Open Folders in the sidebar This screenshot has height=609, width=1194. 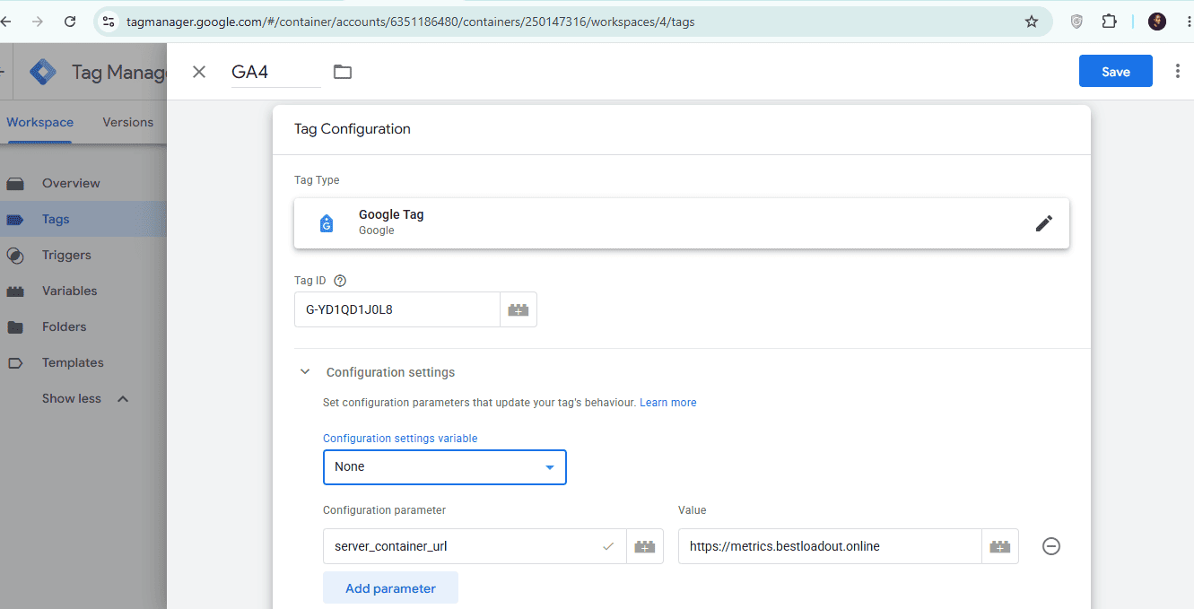[x=65, y=326]
